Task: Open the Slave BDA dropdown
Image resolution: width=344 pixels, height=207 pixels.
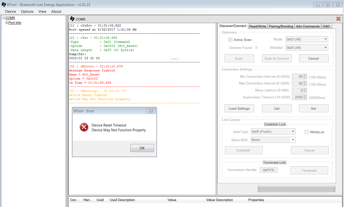Action: [x=273, y=140]
